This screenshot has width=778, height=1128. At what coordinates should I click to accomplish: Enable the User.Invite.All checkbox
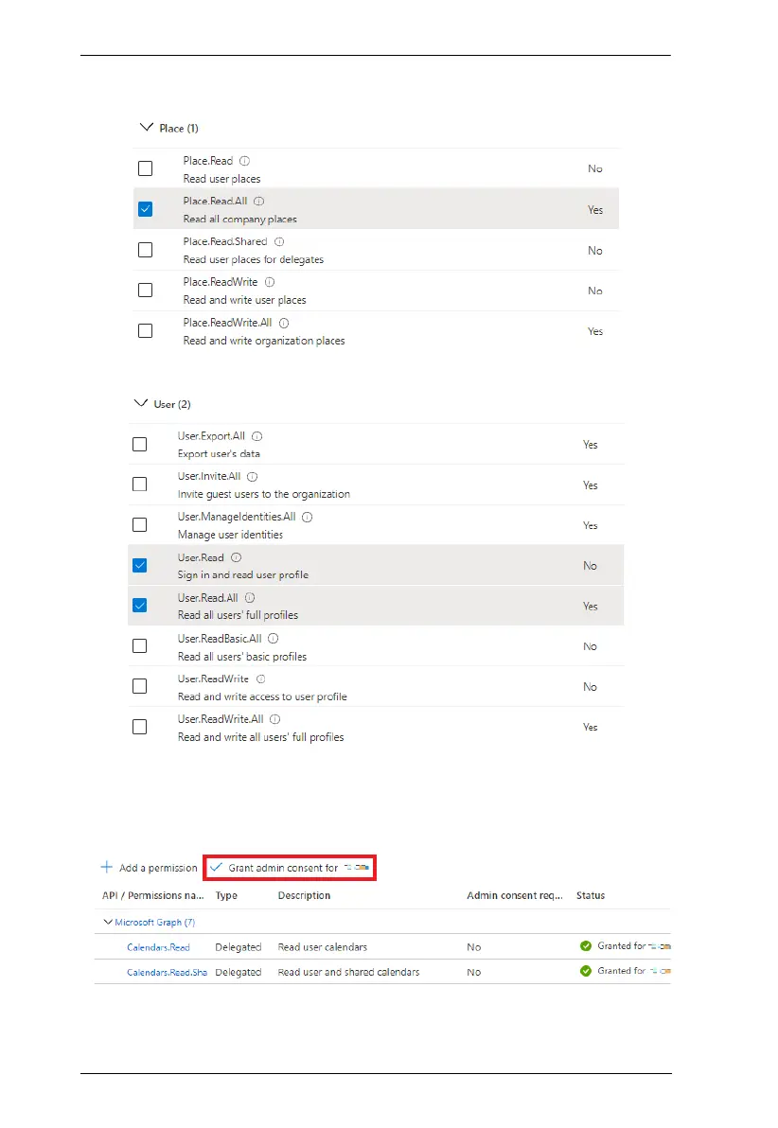(139, 485)
